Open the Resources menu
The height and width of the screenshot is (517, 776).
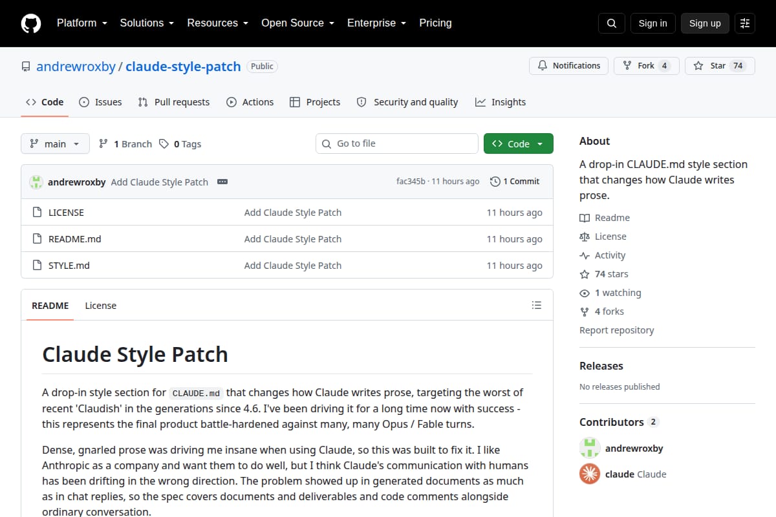pos(217,23)
